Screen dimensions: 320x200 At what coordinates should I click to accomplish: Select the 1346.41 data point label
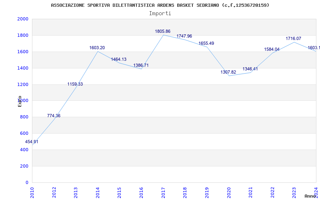tap(250, 69)
